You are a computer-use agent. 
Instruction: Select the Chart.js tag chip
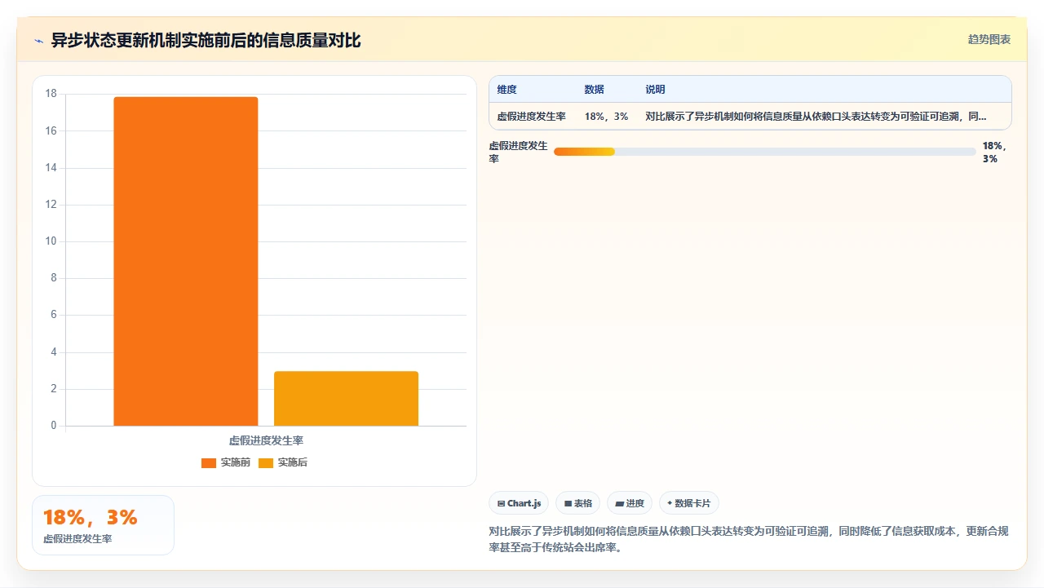(x=519, y=503)
